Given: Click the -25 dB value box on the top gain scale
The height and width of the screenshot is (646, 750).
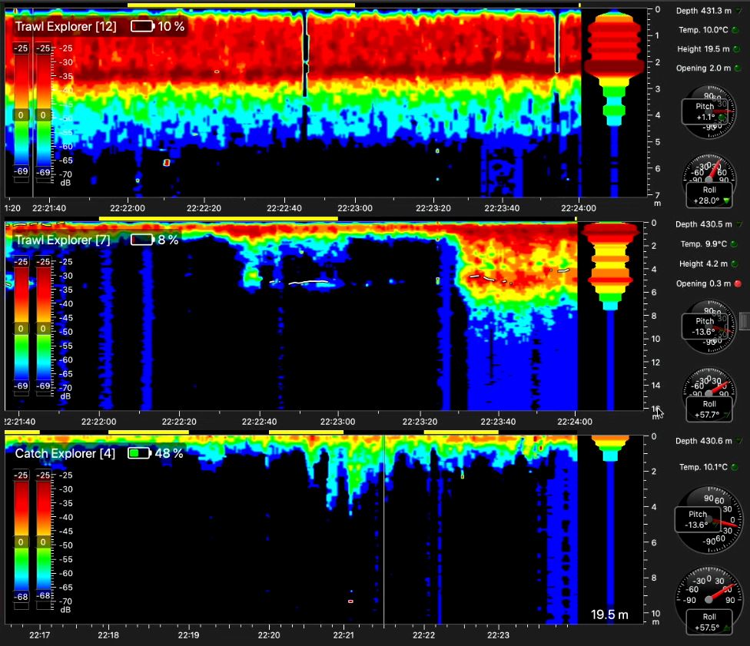Looking at the screenshot, I should pos(21,48).
